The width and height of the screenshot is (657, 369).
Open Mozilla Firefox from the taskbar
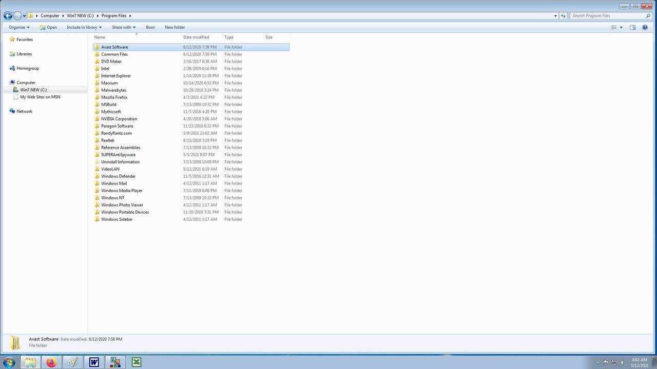(51, 362)
